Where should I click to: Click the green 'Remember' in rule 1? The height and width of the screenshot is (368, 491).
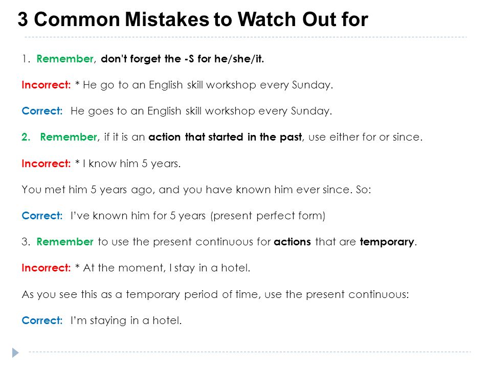65,59
